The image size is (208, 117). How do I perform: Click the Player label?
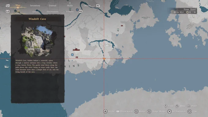coord(194,106)
